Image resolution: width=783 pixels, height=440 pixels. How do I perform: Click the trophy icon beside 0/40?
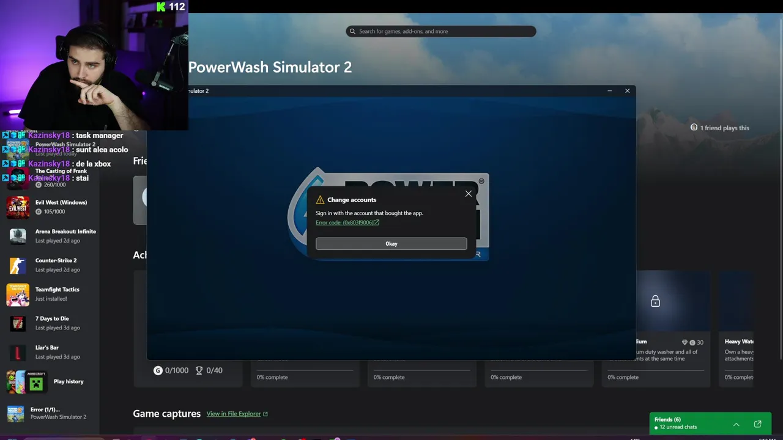tap(199, 370)
